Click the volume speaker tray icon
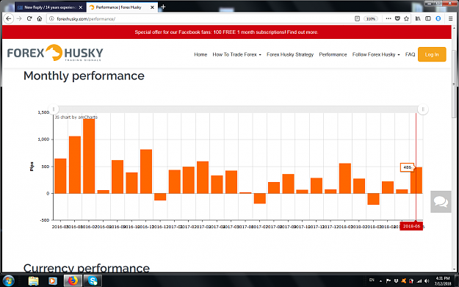The width and height of the screenshot is (459, 287). [x=427, y=281]
